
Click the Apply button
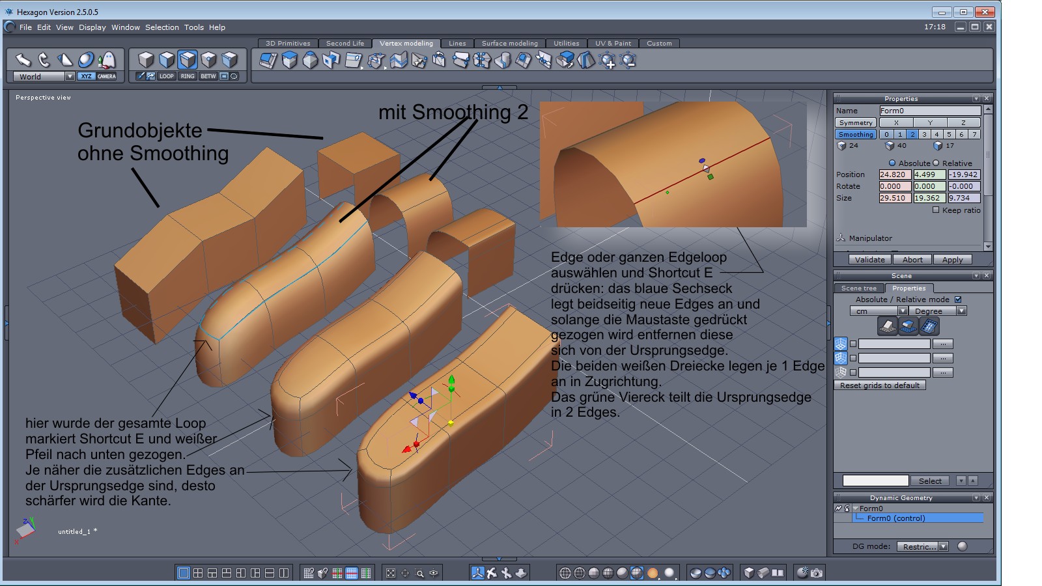tap(952, 259)
